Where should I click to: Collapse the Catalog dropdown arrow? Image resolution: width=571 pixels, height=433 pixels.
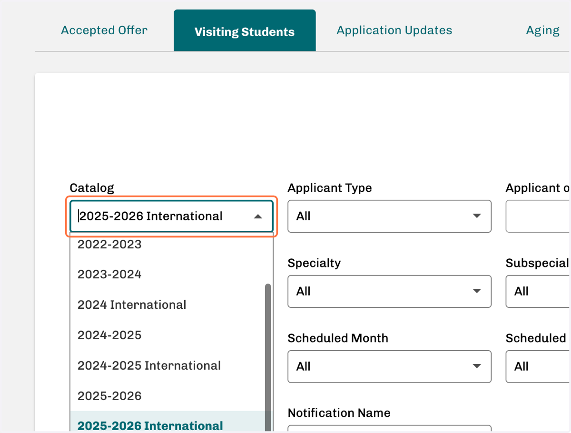point(258,216)
